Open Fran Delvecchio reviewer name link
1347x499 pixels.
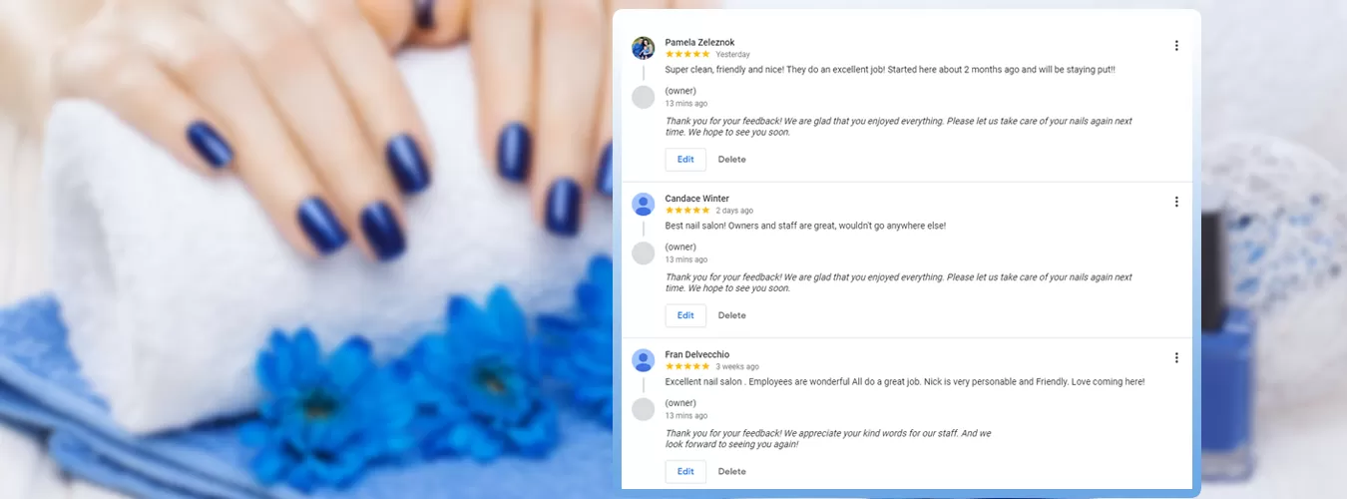pos(696,354)
